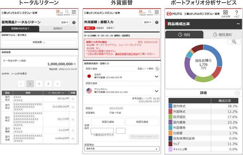Select page 1 in pagination
Viewport: 243px width, 155px height.
click(30, 84)
